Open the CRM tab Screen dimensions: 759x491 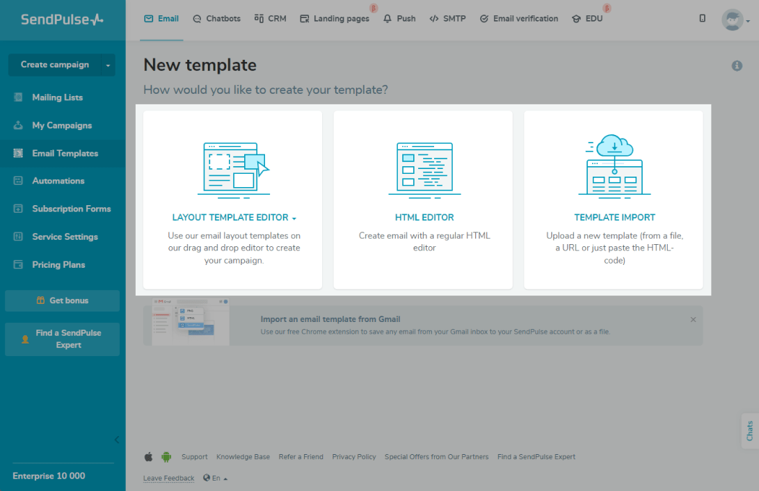point(271,19)
